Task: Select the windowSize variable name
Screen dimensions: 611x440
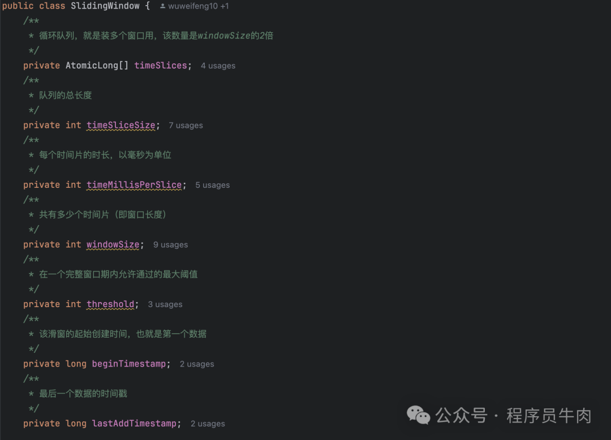Action: [x=113, y=244]
